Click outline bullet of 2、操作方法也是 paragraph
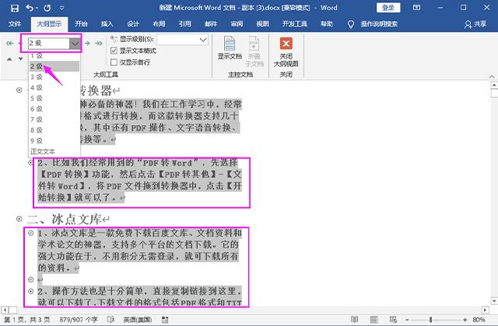 pos(31,291)
